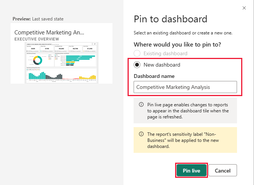254x185 pixels.
Task: Click the $6,746 KPI card in preview
Action: [x=75, y=49]
